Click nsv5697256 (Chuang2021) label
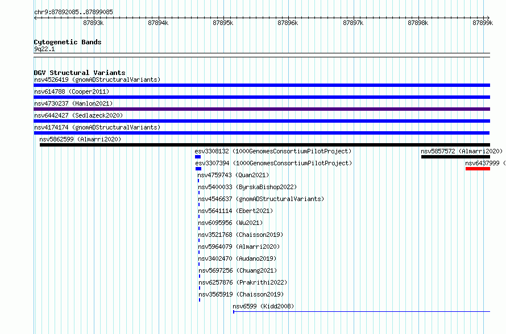 coord(238,270)
